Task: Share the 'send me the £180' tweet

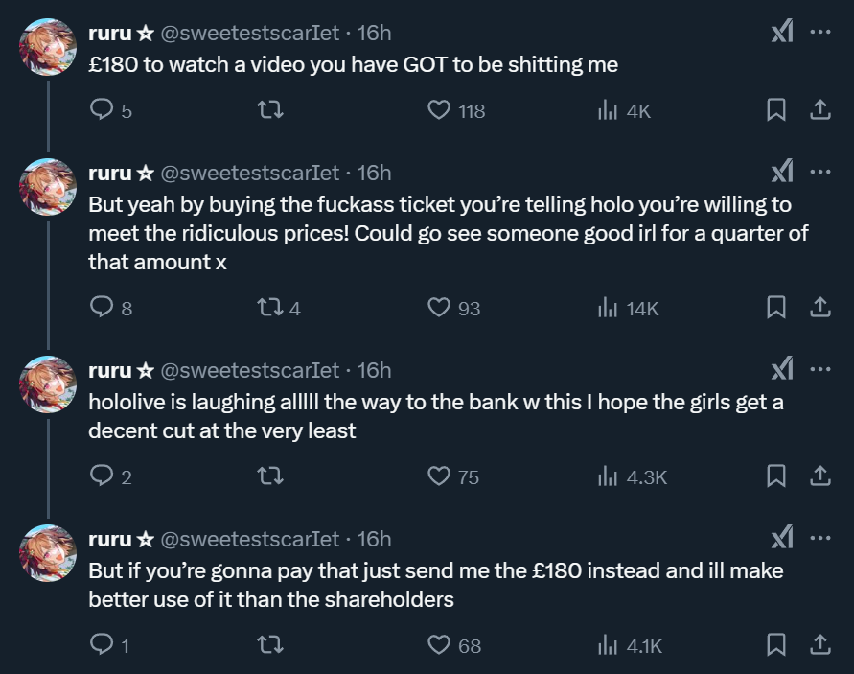Action: click(x=819, y=645)
